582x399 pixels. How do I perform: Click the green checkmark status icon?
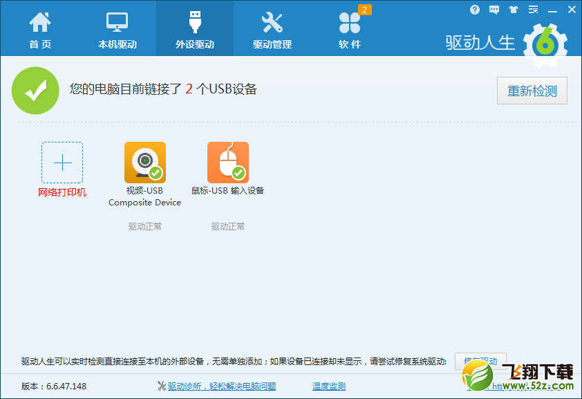click(35, 91)
